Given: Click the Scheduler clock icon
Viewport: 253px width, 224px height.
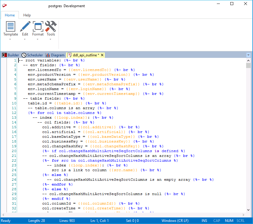Looking at the screenshot, I should click(24, 55).
